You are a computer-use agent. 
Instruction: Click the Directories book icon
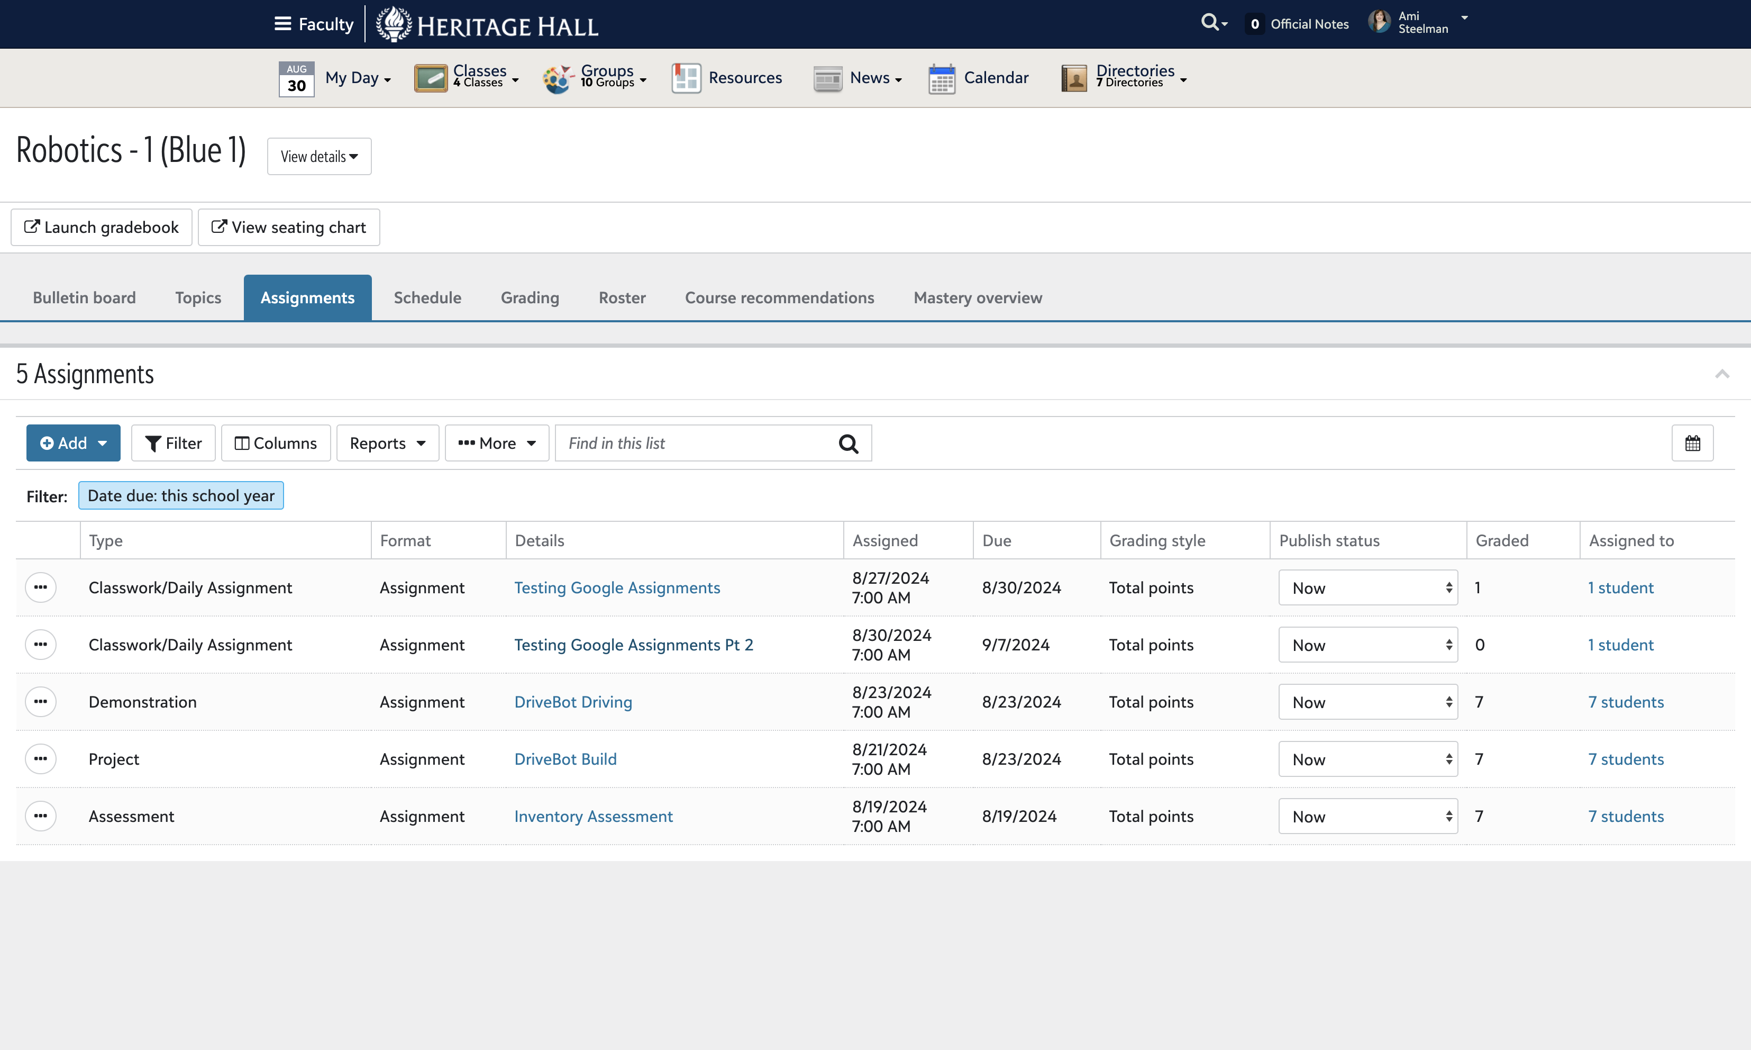[1074, 78]
